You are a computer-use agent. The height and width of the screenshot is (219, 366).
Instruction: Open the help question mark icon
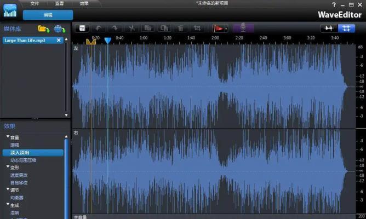pyautogui.click(x=334, y=5)
